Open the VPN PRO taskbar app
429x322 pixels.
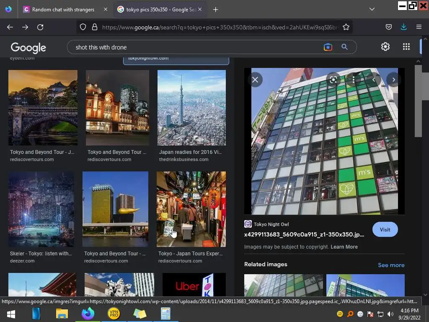pos(114,314)
